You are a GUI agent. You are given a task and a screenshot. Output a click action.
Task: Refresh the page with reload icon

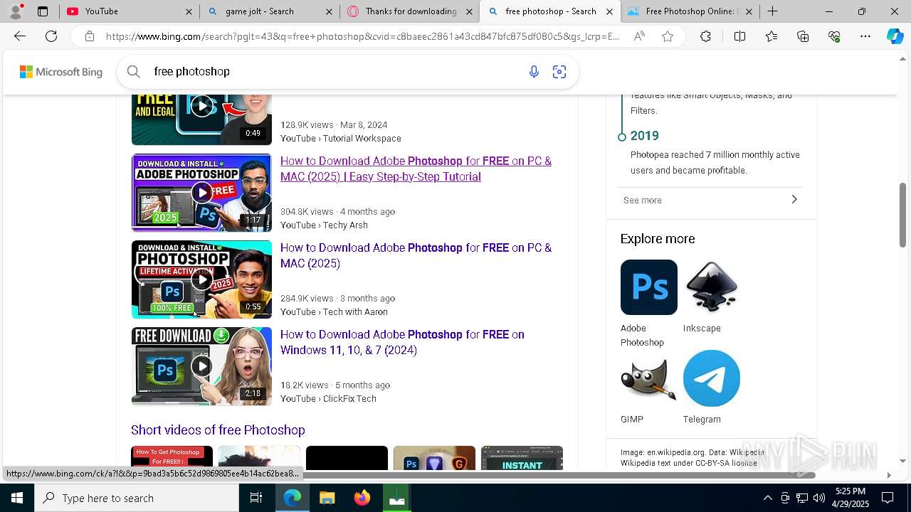click(51, 36)
